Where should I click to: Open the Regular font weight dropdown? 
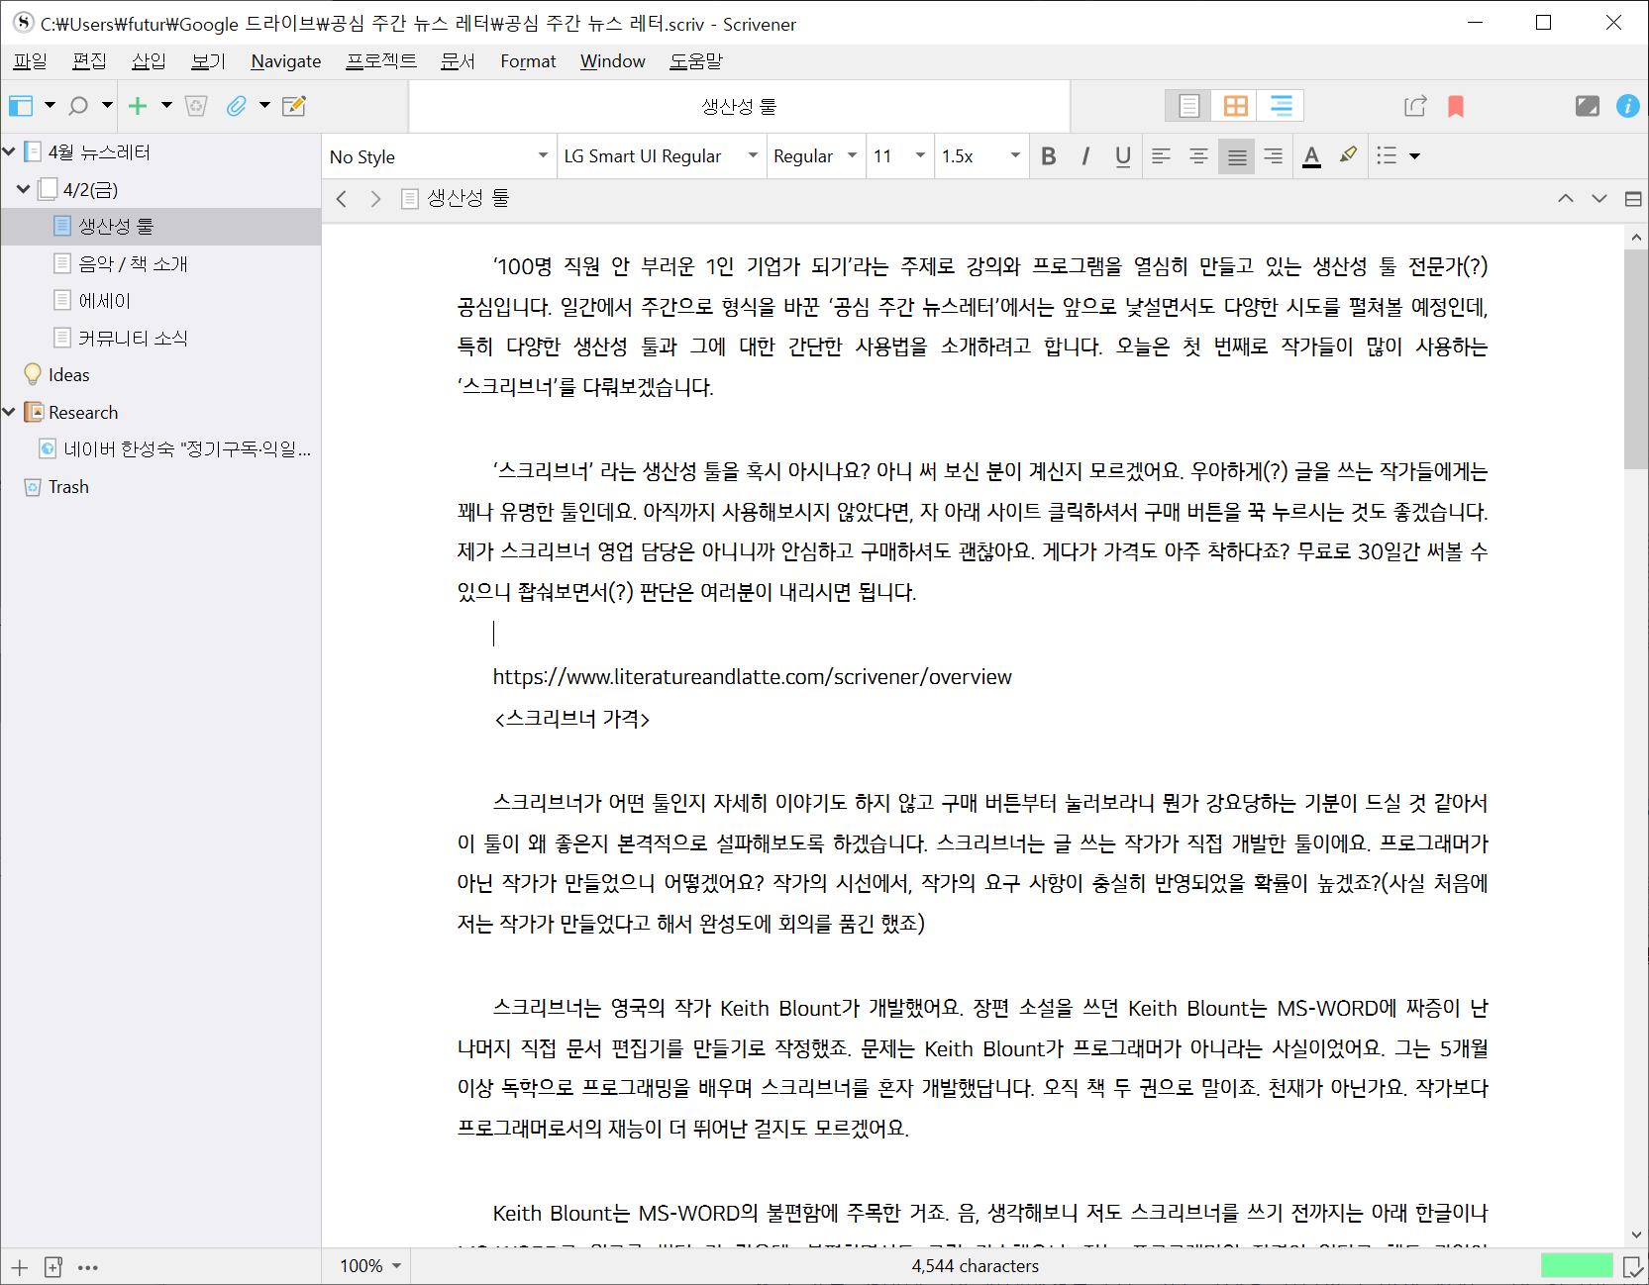click(x=815, y=156)
